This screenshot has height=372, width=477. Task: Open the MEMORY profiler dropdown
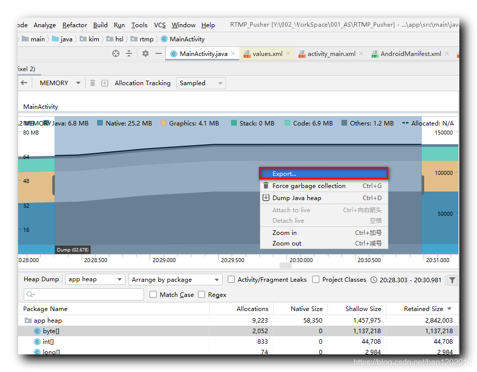click(x=60, y=83)
